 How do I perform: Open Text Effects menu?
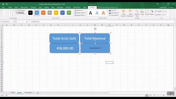tap(114, 15)
